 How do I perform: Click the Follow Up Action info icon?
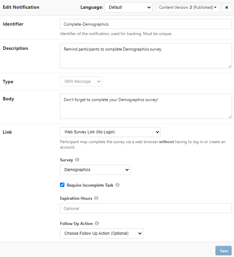(97, 224)
